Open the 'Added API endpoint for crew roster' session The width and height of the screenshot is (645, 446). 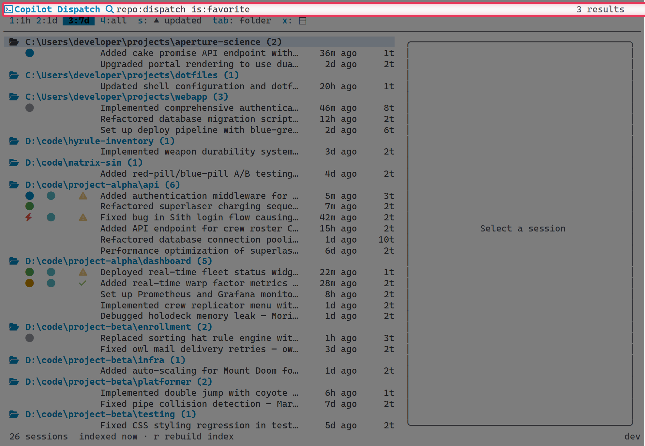coord(199,228)
